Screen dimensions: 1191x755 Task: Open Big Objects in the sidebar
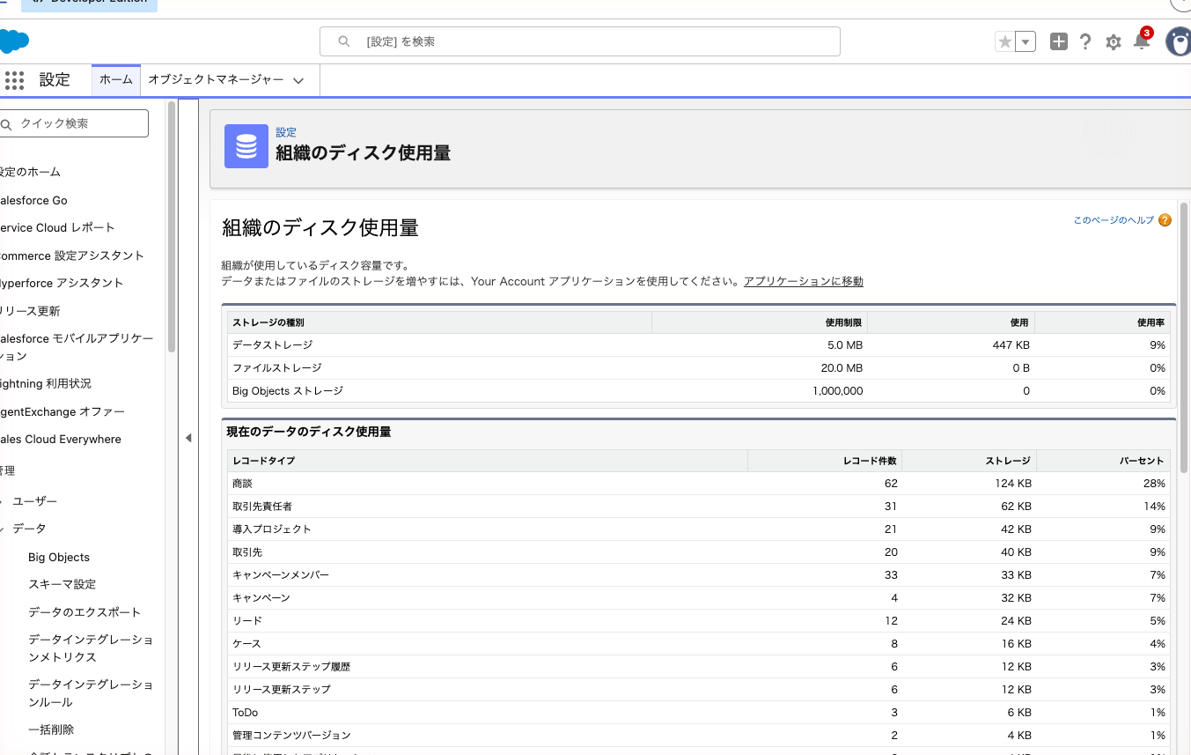[59, 557]
